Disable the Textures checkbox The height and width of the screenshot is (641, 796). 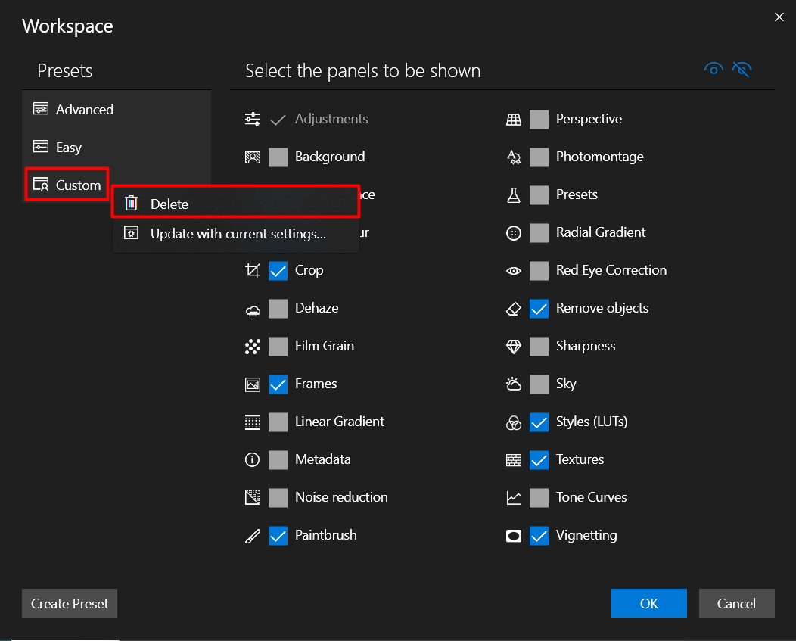click(x=539, y=460)
